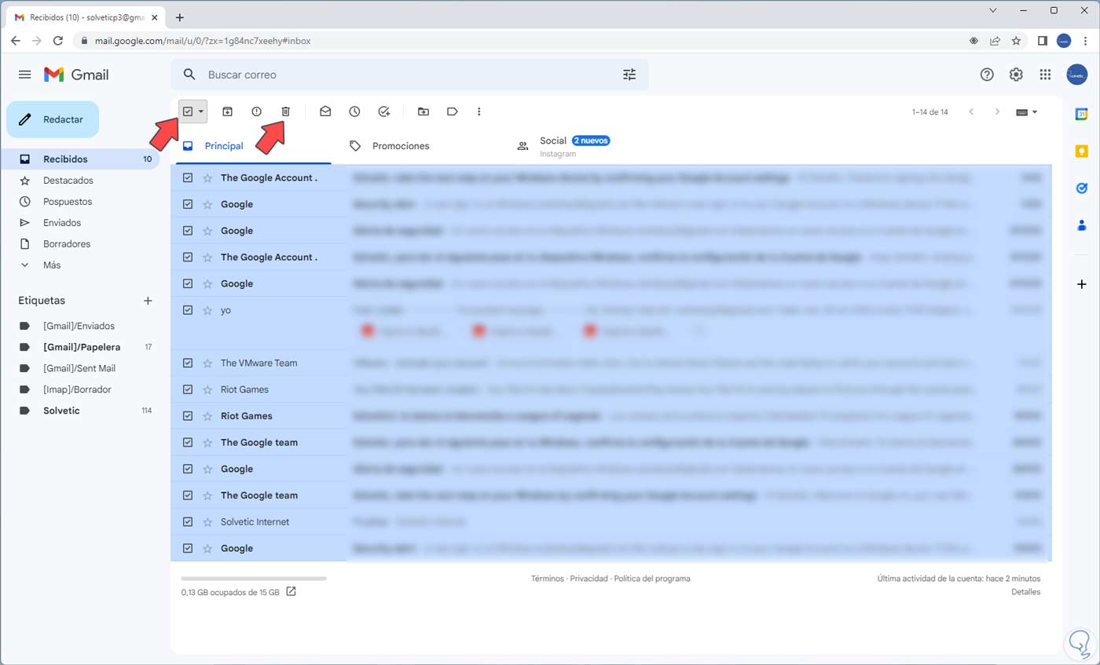Open Contacts in side panel

[1081, 225]
